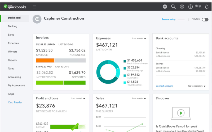Click the Connect accounts link
The width and height of the screenshot is (212, 132).
[164, 86]
